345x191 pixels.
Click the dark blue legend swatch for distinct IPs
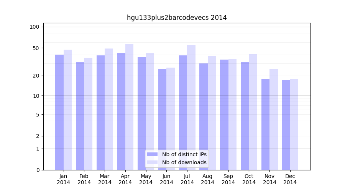[x=152, y=154]
